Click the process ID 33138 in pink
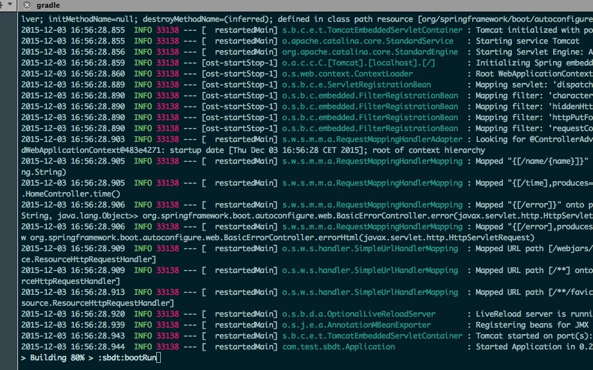The height and width of the screenshot is (370, 593). (167, 30)
